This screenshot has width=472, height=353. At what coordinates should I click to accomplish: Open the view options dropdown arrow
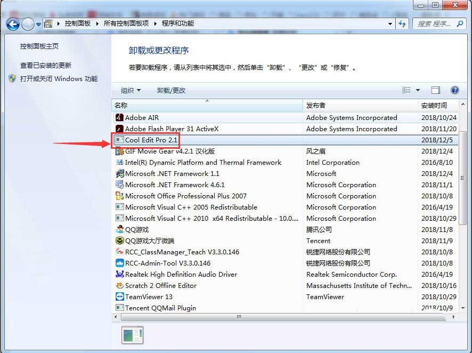418,90
